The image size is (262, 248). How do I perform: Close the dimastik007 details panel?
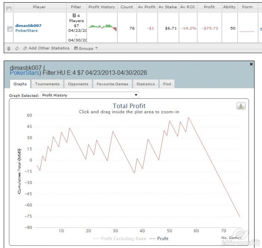coord(251,64)
